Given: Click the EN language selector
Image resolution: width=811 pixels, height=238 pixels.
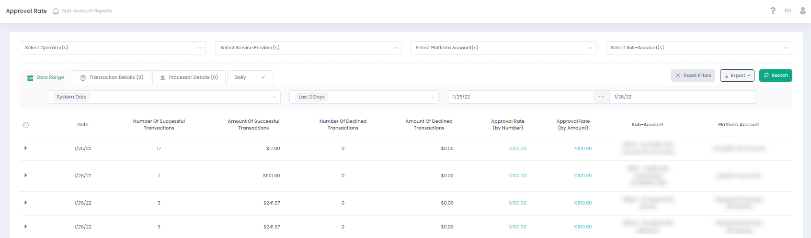Looking at the screenshot, I should 788,11.
